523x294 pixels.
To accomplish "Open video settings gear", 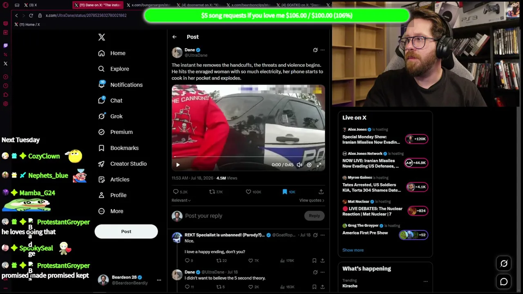I will (309, 165).
